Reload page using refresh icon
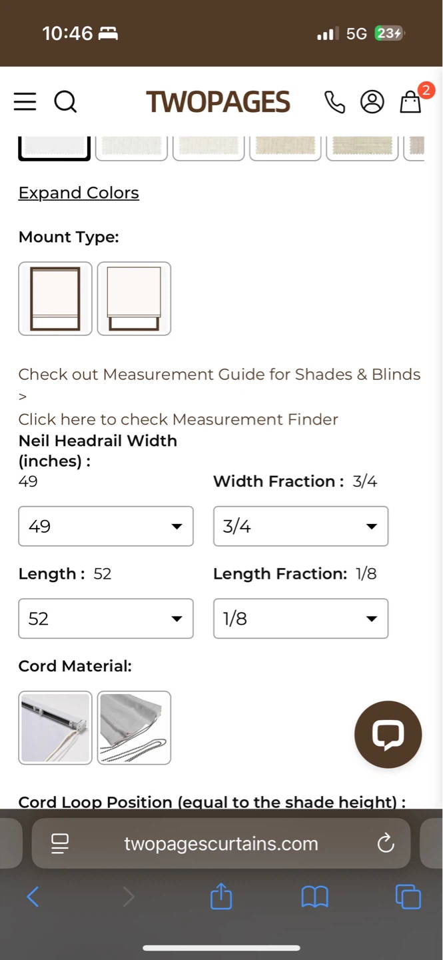This screenshot has height=960, width=443. pos(386,843)
